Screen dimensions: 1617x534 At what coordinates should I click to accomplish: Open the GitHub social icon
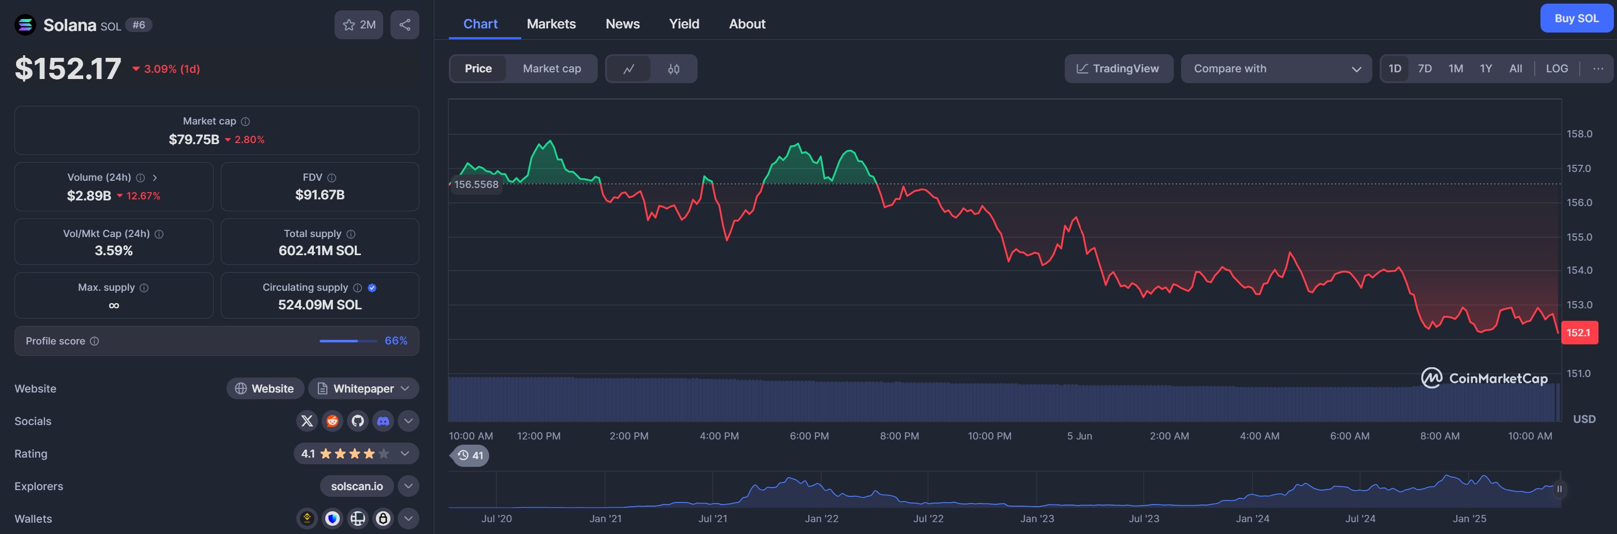click(x=358, y=421)
